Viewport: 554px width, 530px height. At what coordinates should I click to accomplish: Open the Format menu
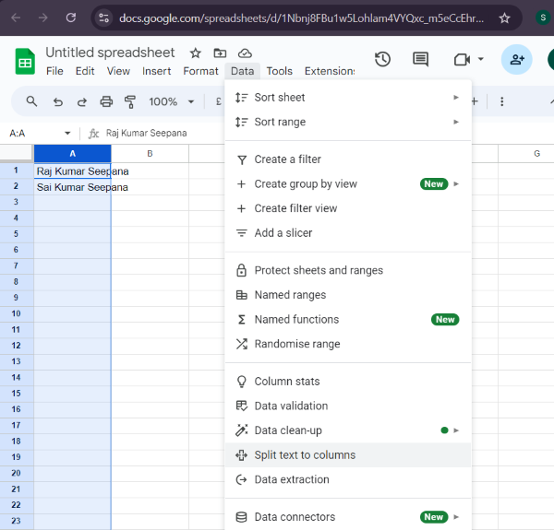(x=200, y=71)
